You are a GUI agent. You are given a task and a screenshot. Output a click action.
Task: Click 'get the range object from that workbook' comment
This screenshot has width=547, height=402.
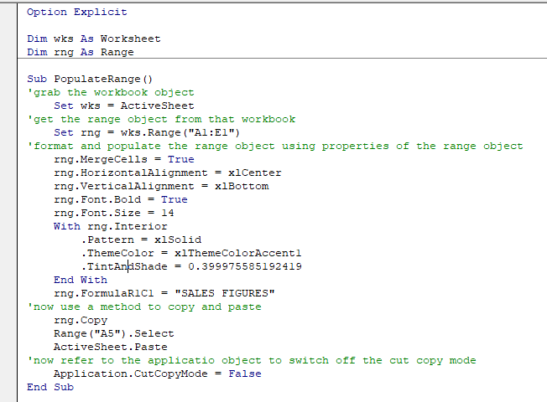coord(161,120)
